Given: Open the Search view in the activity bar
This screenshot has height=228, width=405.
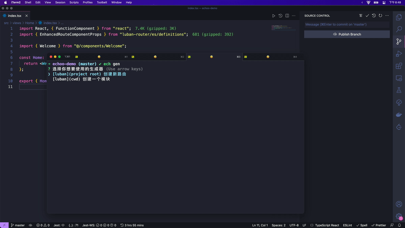Looking at the screenshot, I should [399, 29].
